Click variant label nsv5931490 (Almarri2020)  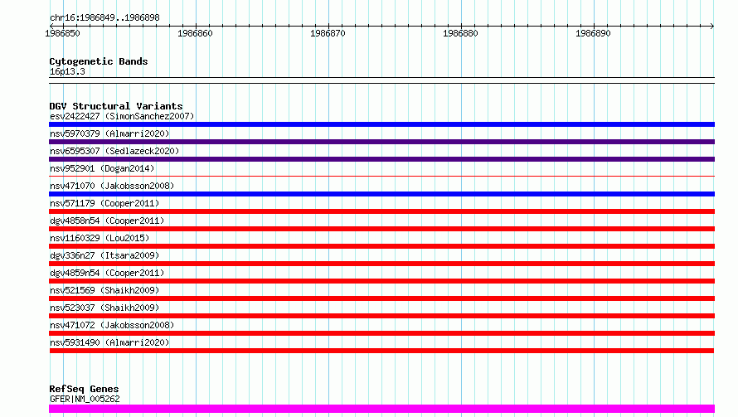109,342
